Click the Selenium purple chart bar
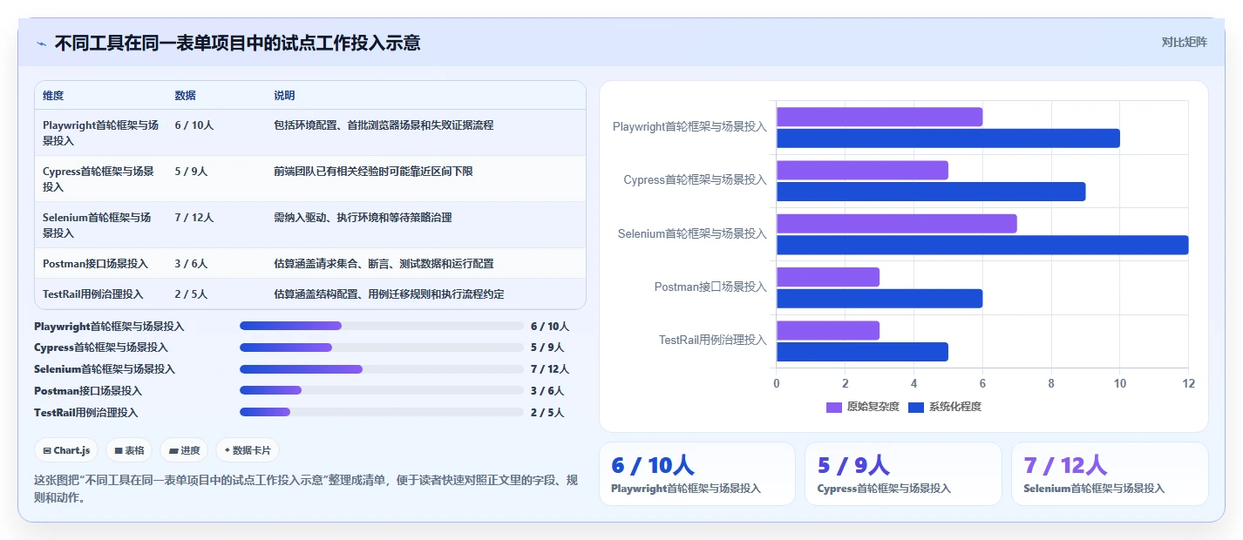 click(x=897, y=224)
